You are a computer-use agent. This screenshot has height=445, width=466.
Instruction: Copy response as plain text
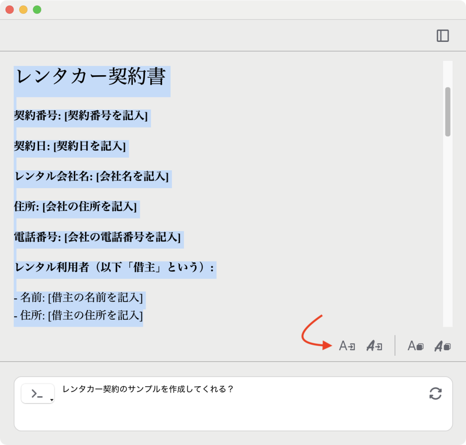(x=415, y=346)
